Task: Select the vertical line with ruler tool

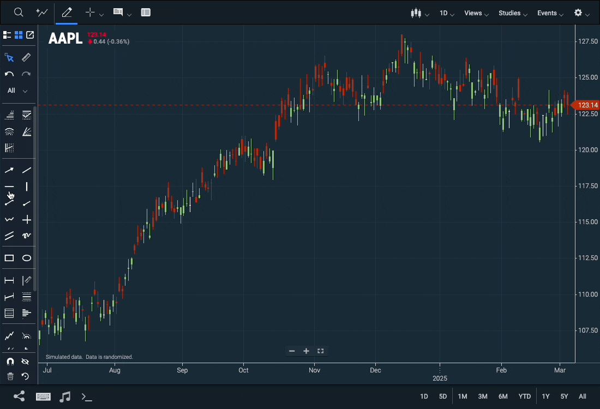Action: tap(26, 280)
